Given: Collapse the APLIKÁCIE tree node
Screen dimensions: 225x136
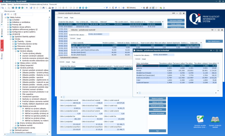Looking at the screenshot, I should [x=8, y=34].
